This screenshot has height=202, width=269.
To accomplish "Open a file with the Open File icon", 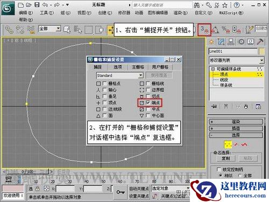I will 29,5.
